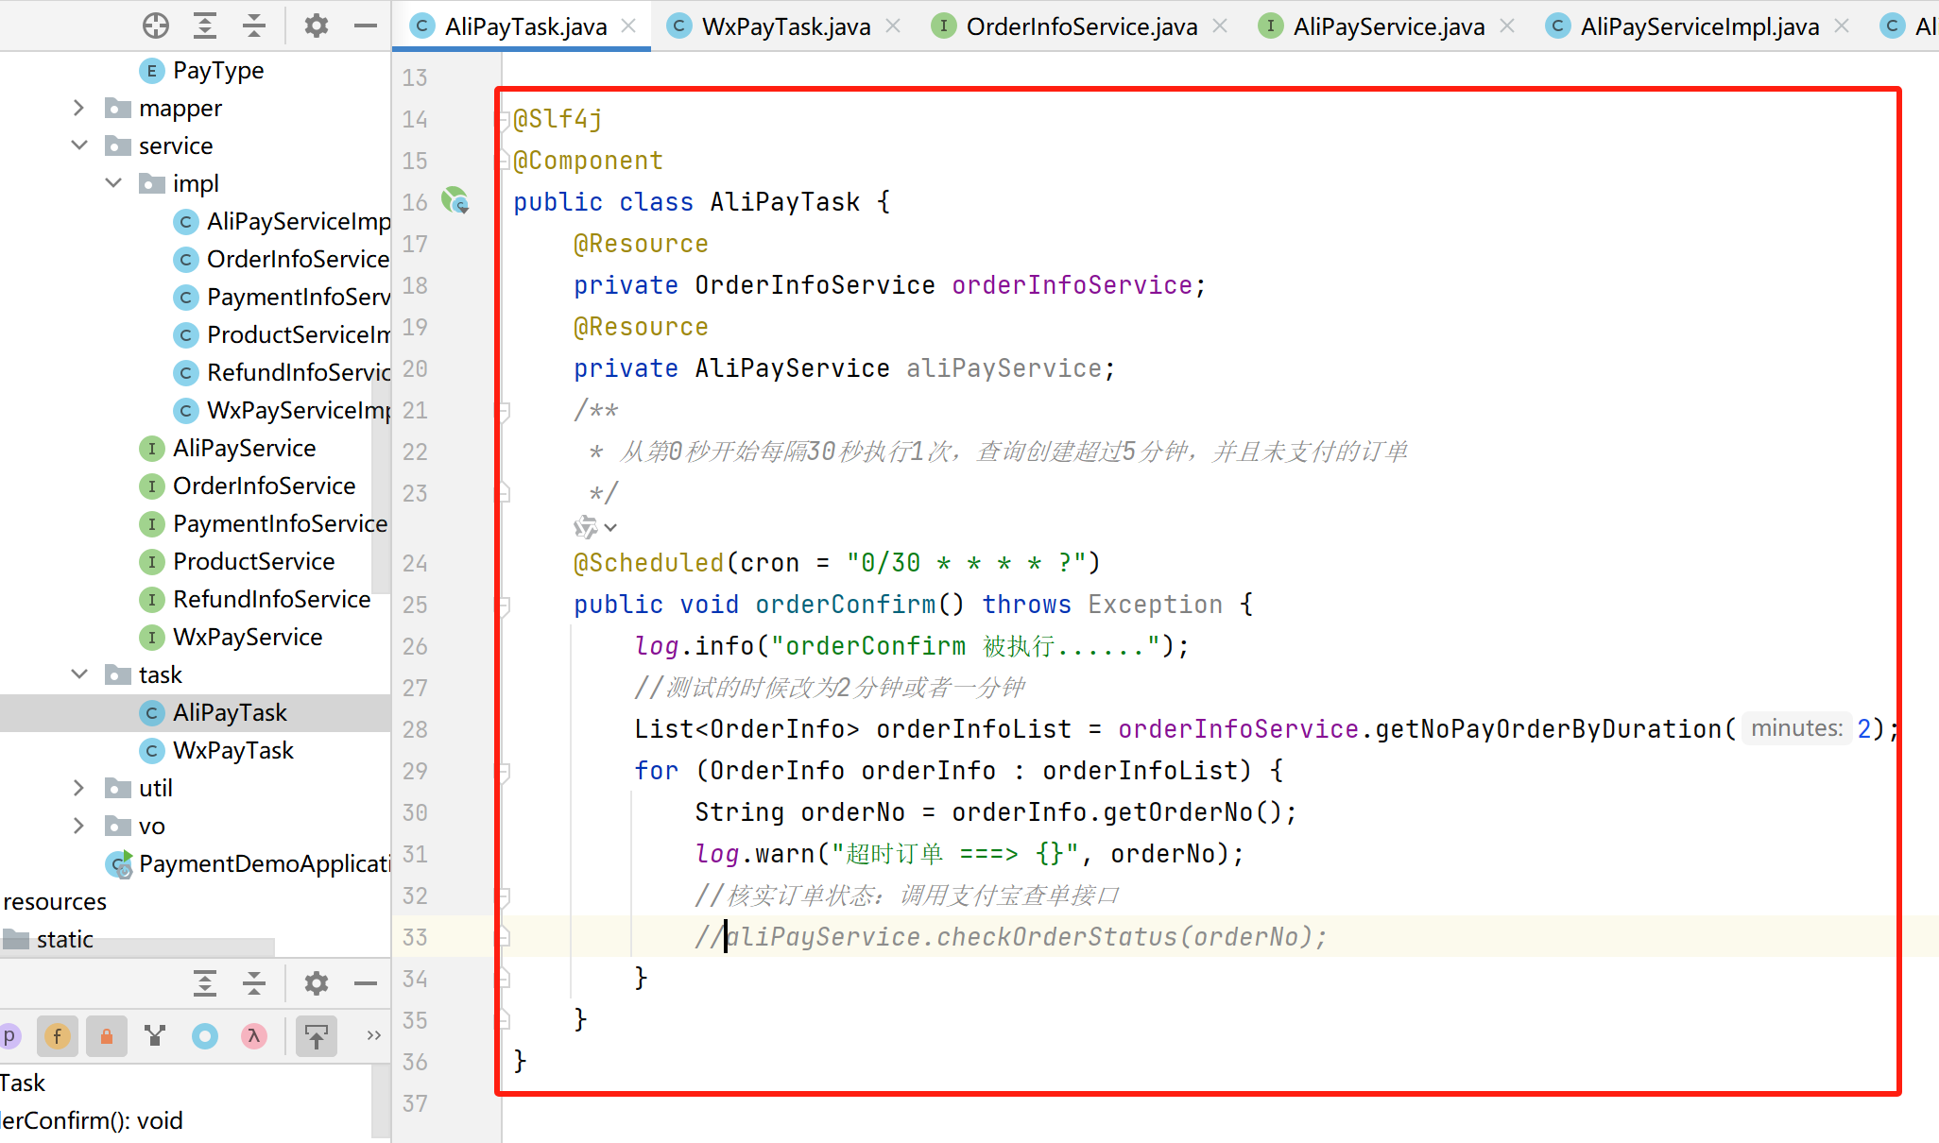This screenshot has width=1939, height=1143.
Task: Click the locate-in-project crosshair icon
Action: pyautogui.click(x=156, y=26)
